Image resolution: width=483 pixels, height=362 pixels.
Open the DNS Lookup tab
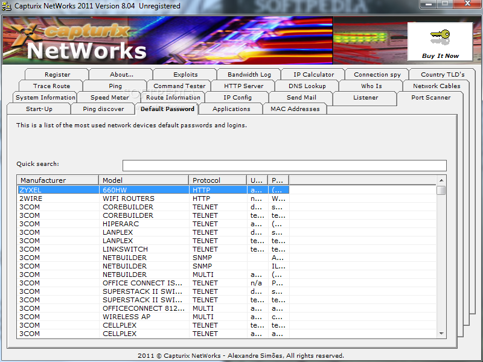point(307,86)
